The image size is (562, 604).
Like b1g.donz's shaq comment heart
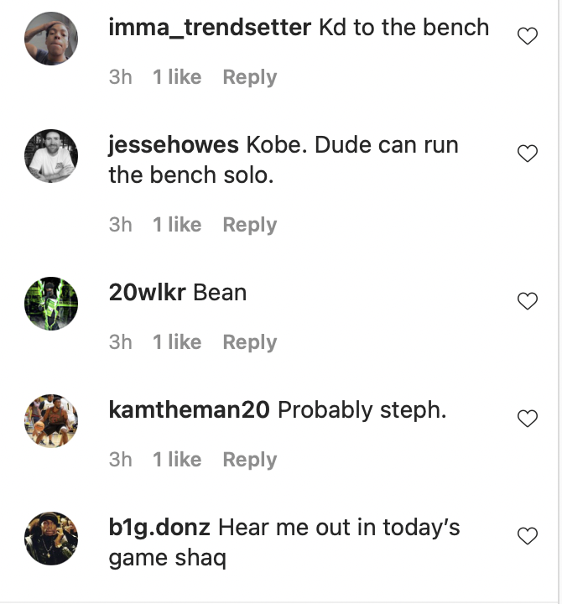tap(528, 536)
